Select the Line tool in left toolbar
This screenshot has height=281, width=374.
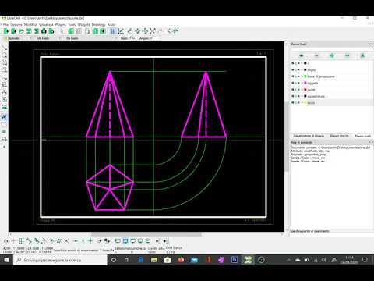point(4,48)
